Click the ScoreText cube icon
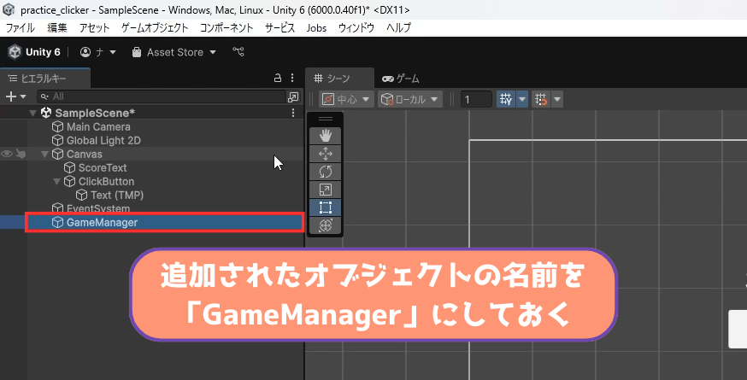This screenshot has width=747, height=380. coord(69,167)
